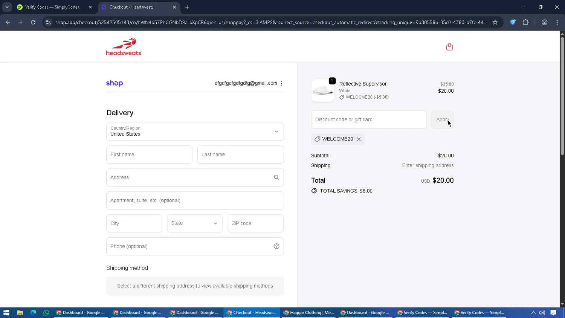
Task: Open the tab search dropdown arrow
Action: (x=7, y=7)
